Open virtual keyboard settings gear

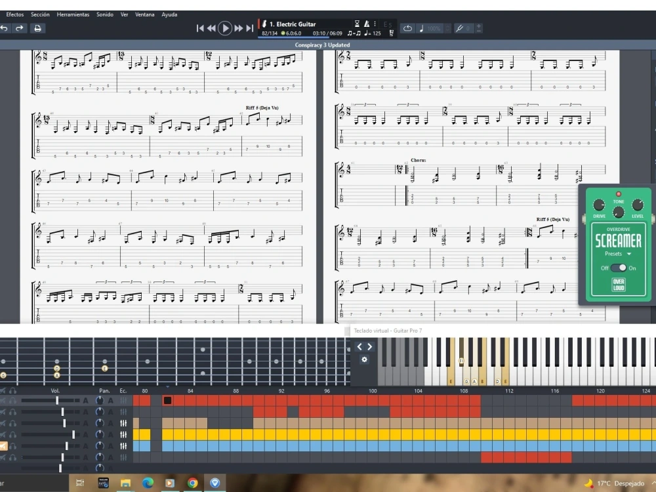364,359
